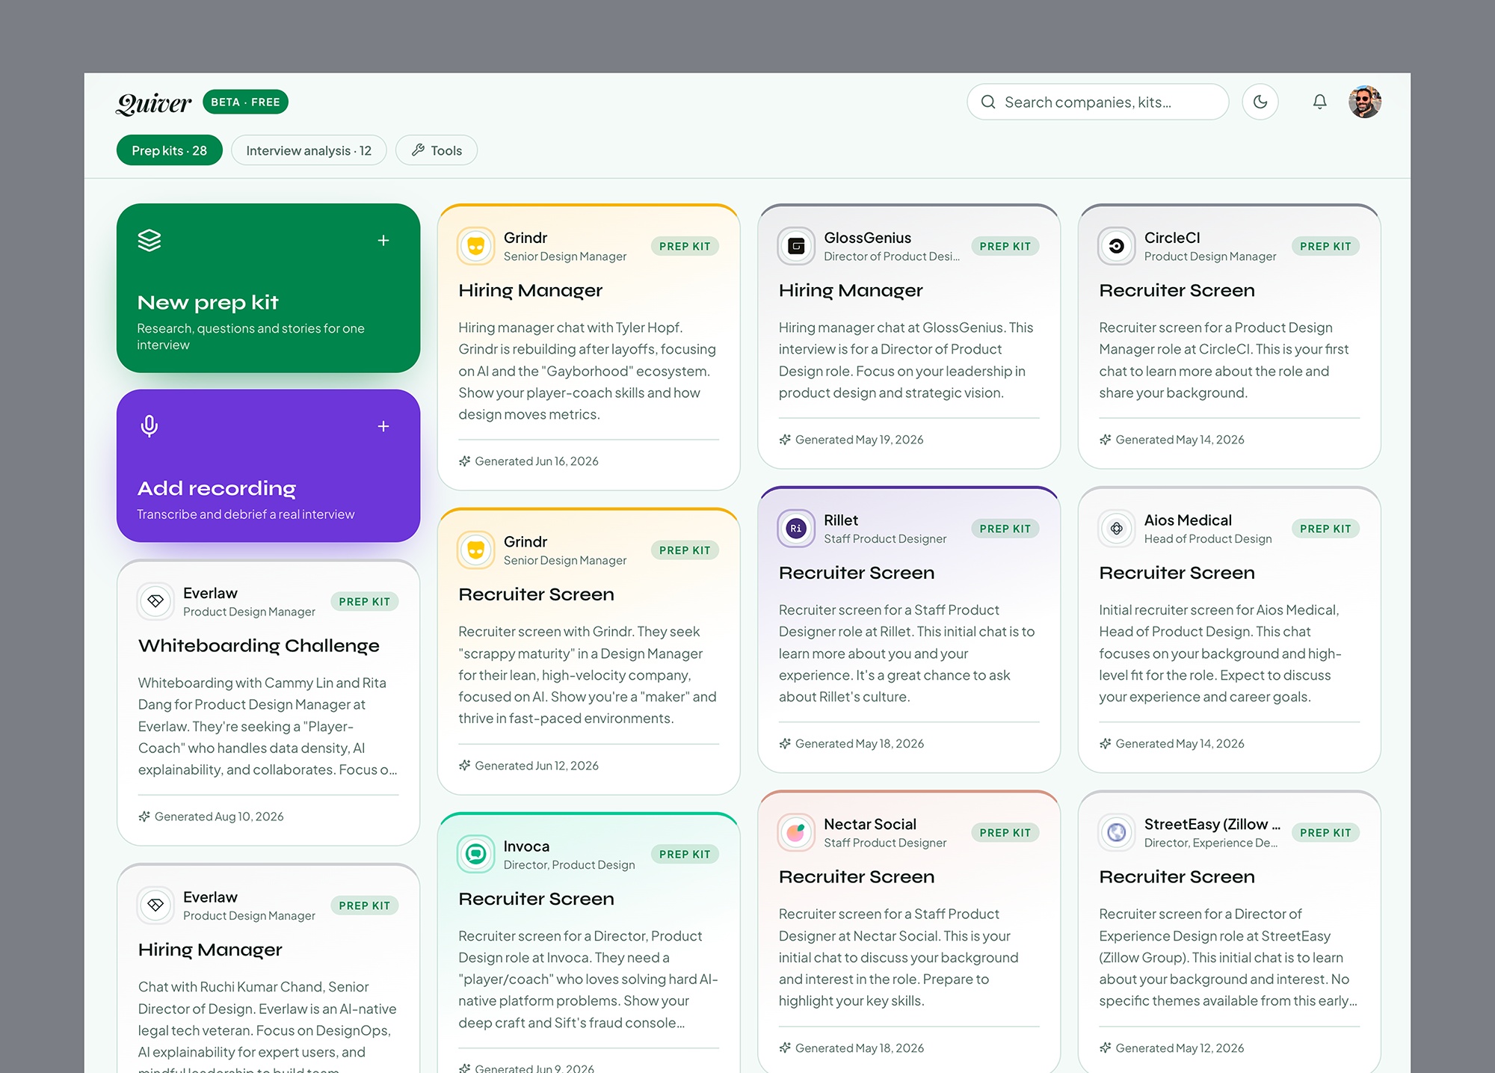Click the layers icon on New prep kit
Image resolution: width=1495 pixels, height=1073 pixels.
pos(149,240)
